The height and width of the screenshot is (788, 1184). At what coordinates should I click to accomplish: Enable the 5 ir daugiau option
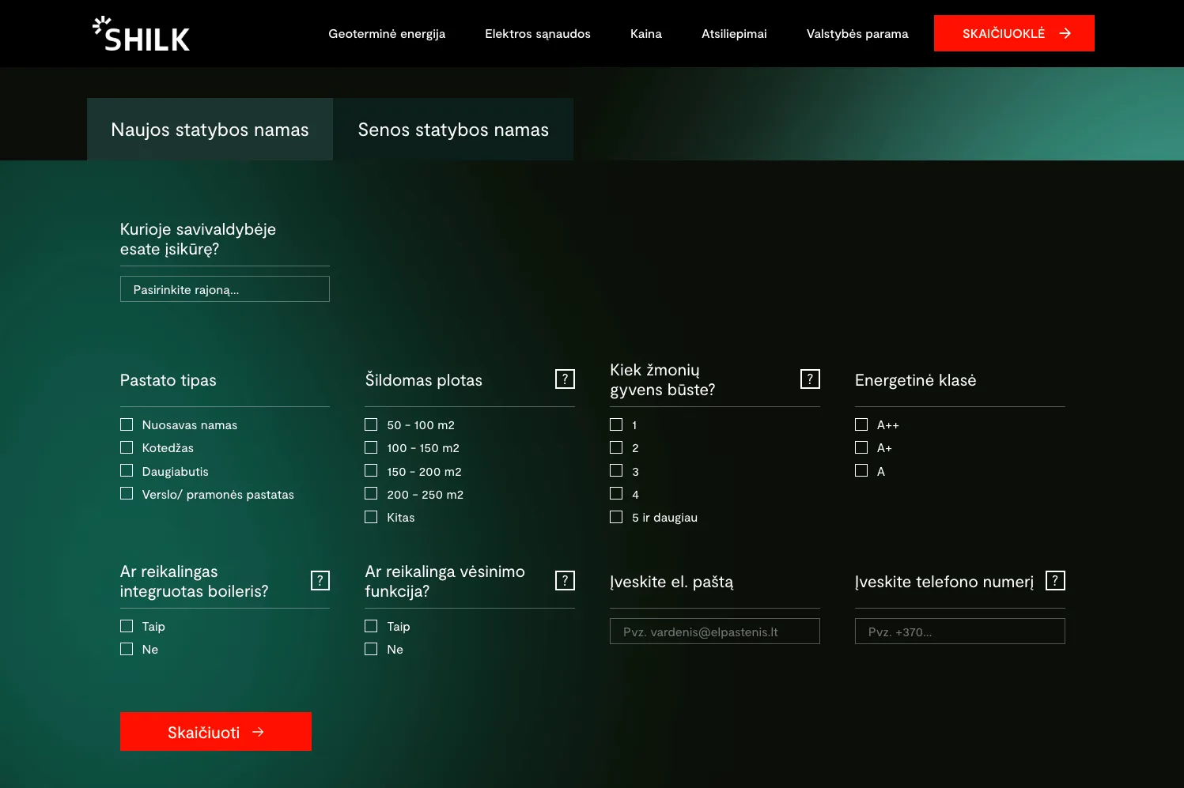point(616,518)
